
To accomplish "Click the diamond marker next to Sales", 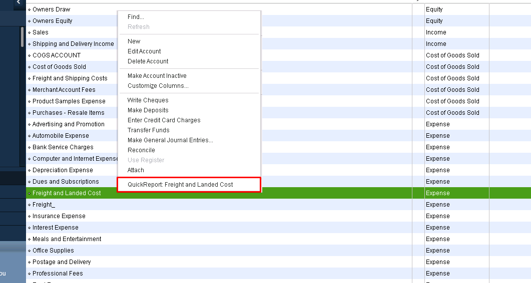I will tap(30, 32).
